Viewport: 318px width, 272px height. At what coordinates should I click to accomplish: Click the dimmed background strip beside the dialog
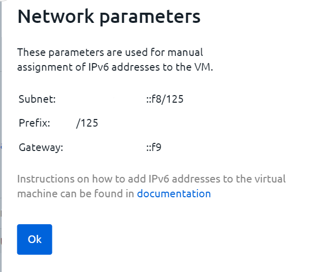tap(1, 136)
